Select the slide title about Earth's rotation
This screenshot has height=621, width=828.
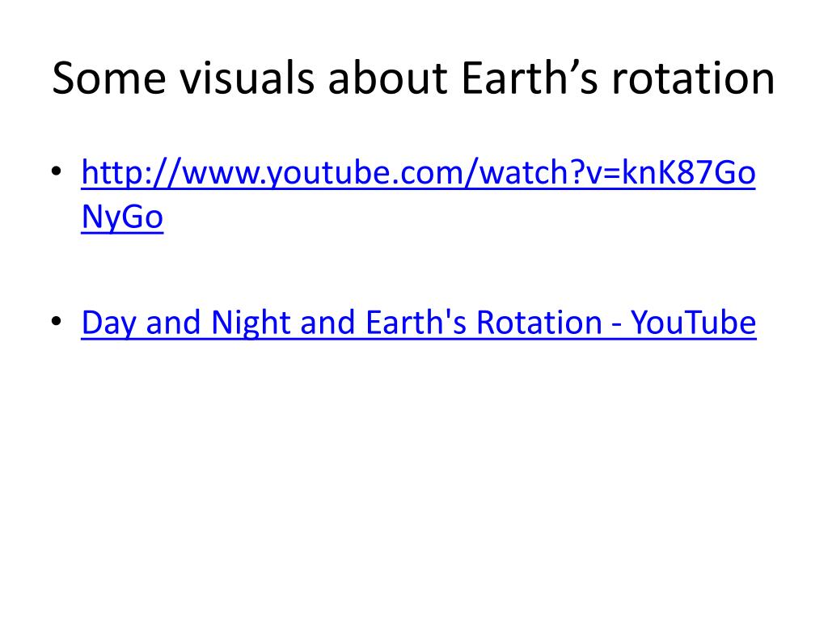413,78
